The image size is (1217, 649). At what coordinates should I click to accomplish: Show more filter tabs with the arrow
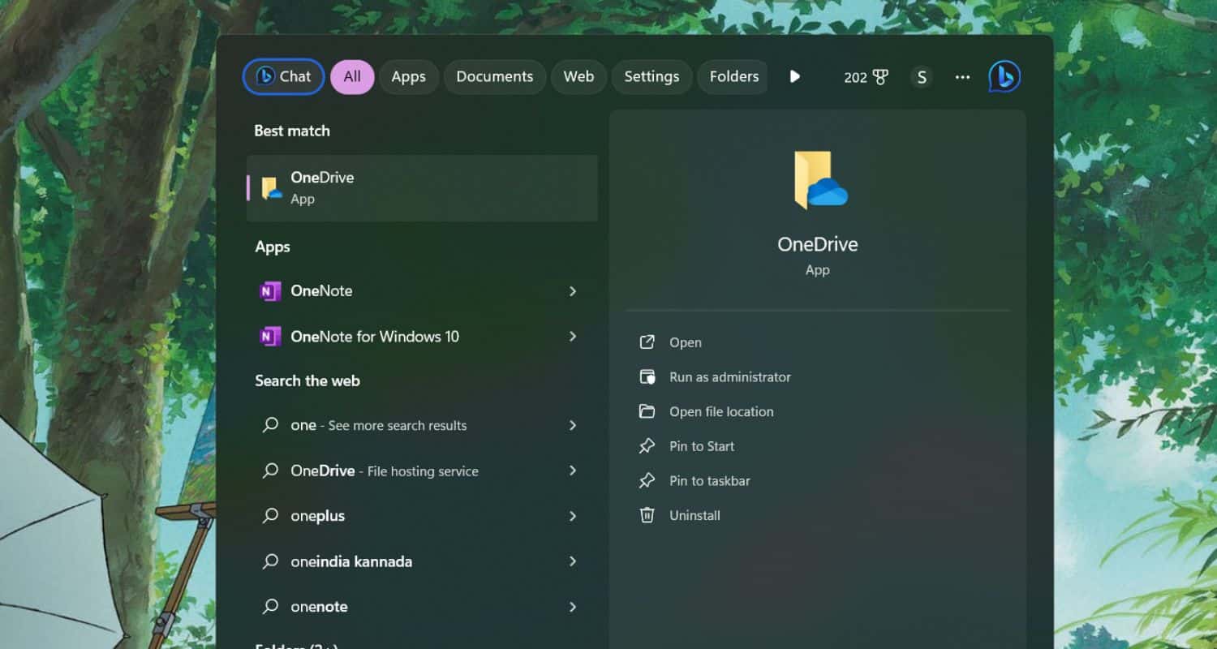coord(795,76)
